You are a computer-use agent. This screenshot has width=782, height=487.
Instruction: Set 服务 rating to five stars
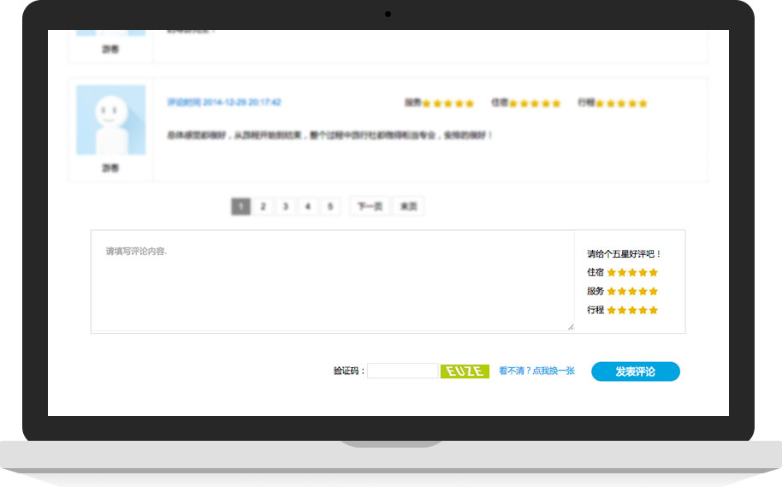[x=654, y=291]
